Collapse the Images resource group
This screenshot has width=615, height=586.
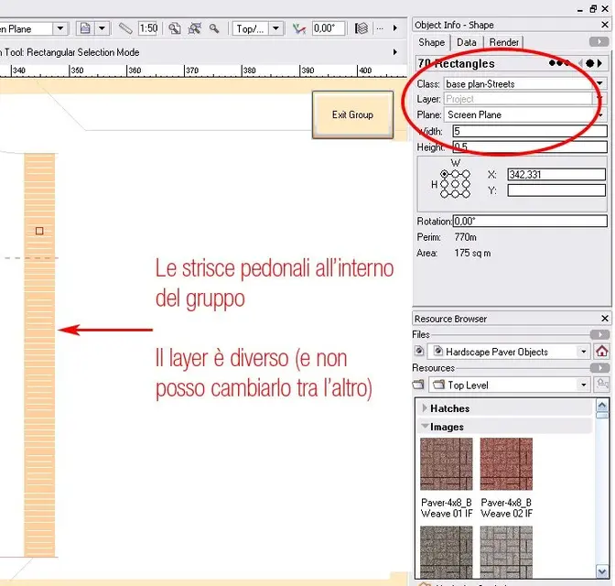[x=425, y=426]
